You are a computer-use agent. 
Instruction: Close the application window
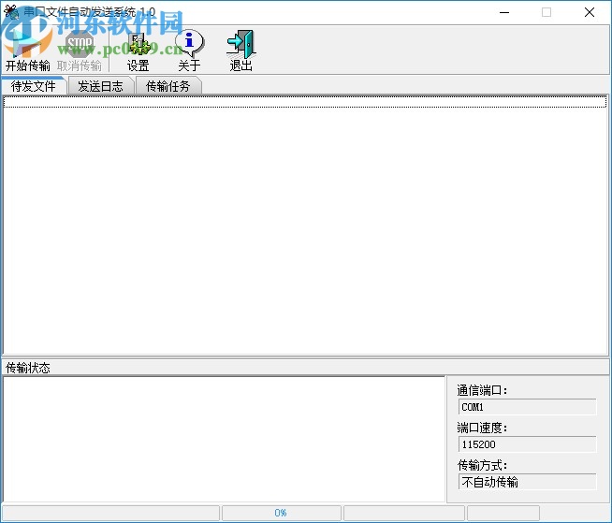(x=590, y=12)
